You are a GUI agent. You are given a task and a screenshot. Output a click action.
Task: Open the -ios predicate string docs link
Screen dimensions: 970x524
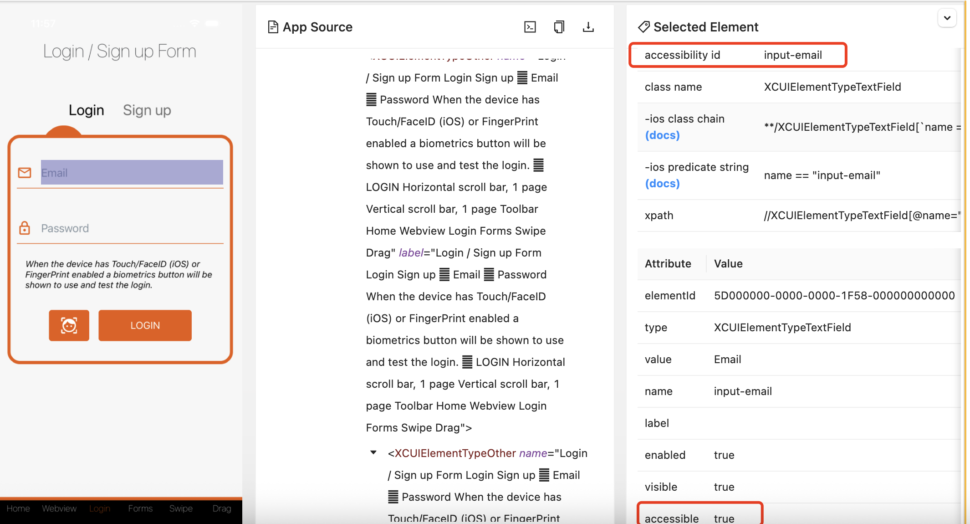click(662, 184)
